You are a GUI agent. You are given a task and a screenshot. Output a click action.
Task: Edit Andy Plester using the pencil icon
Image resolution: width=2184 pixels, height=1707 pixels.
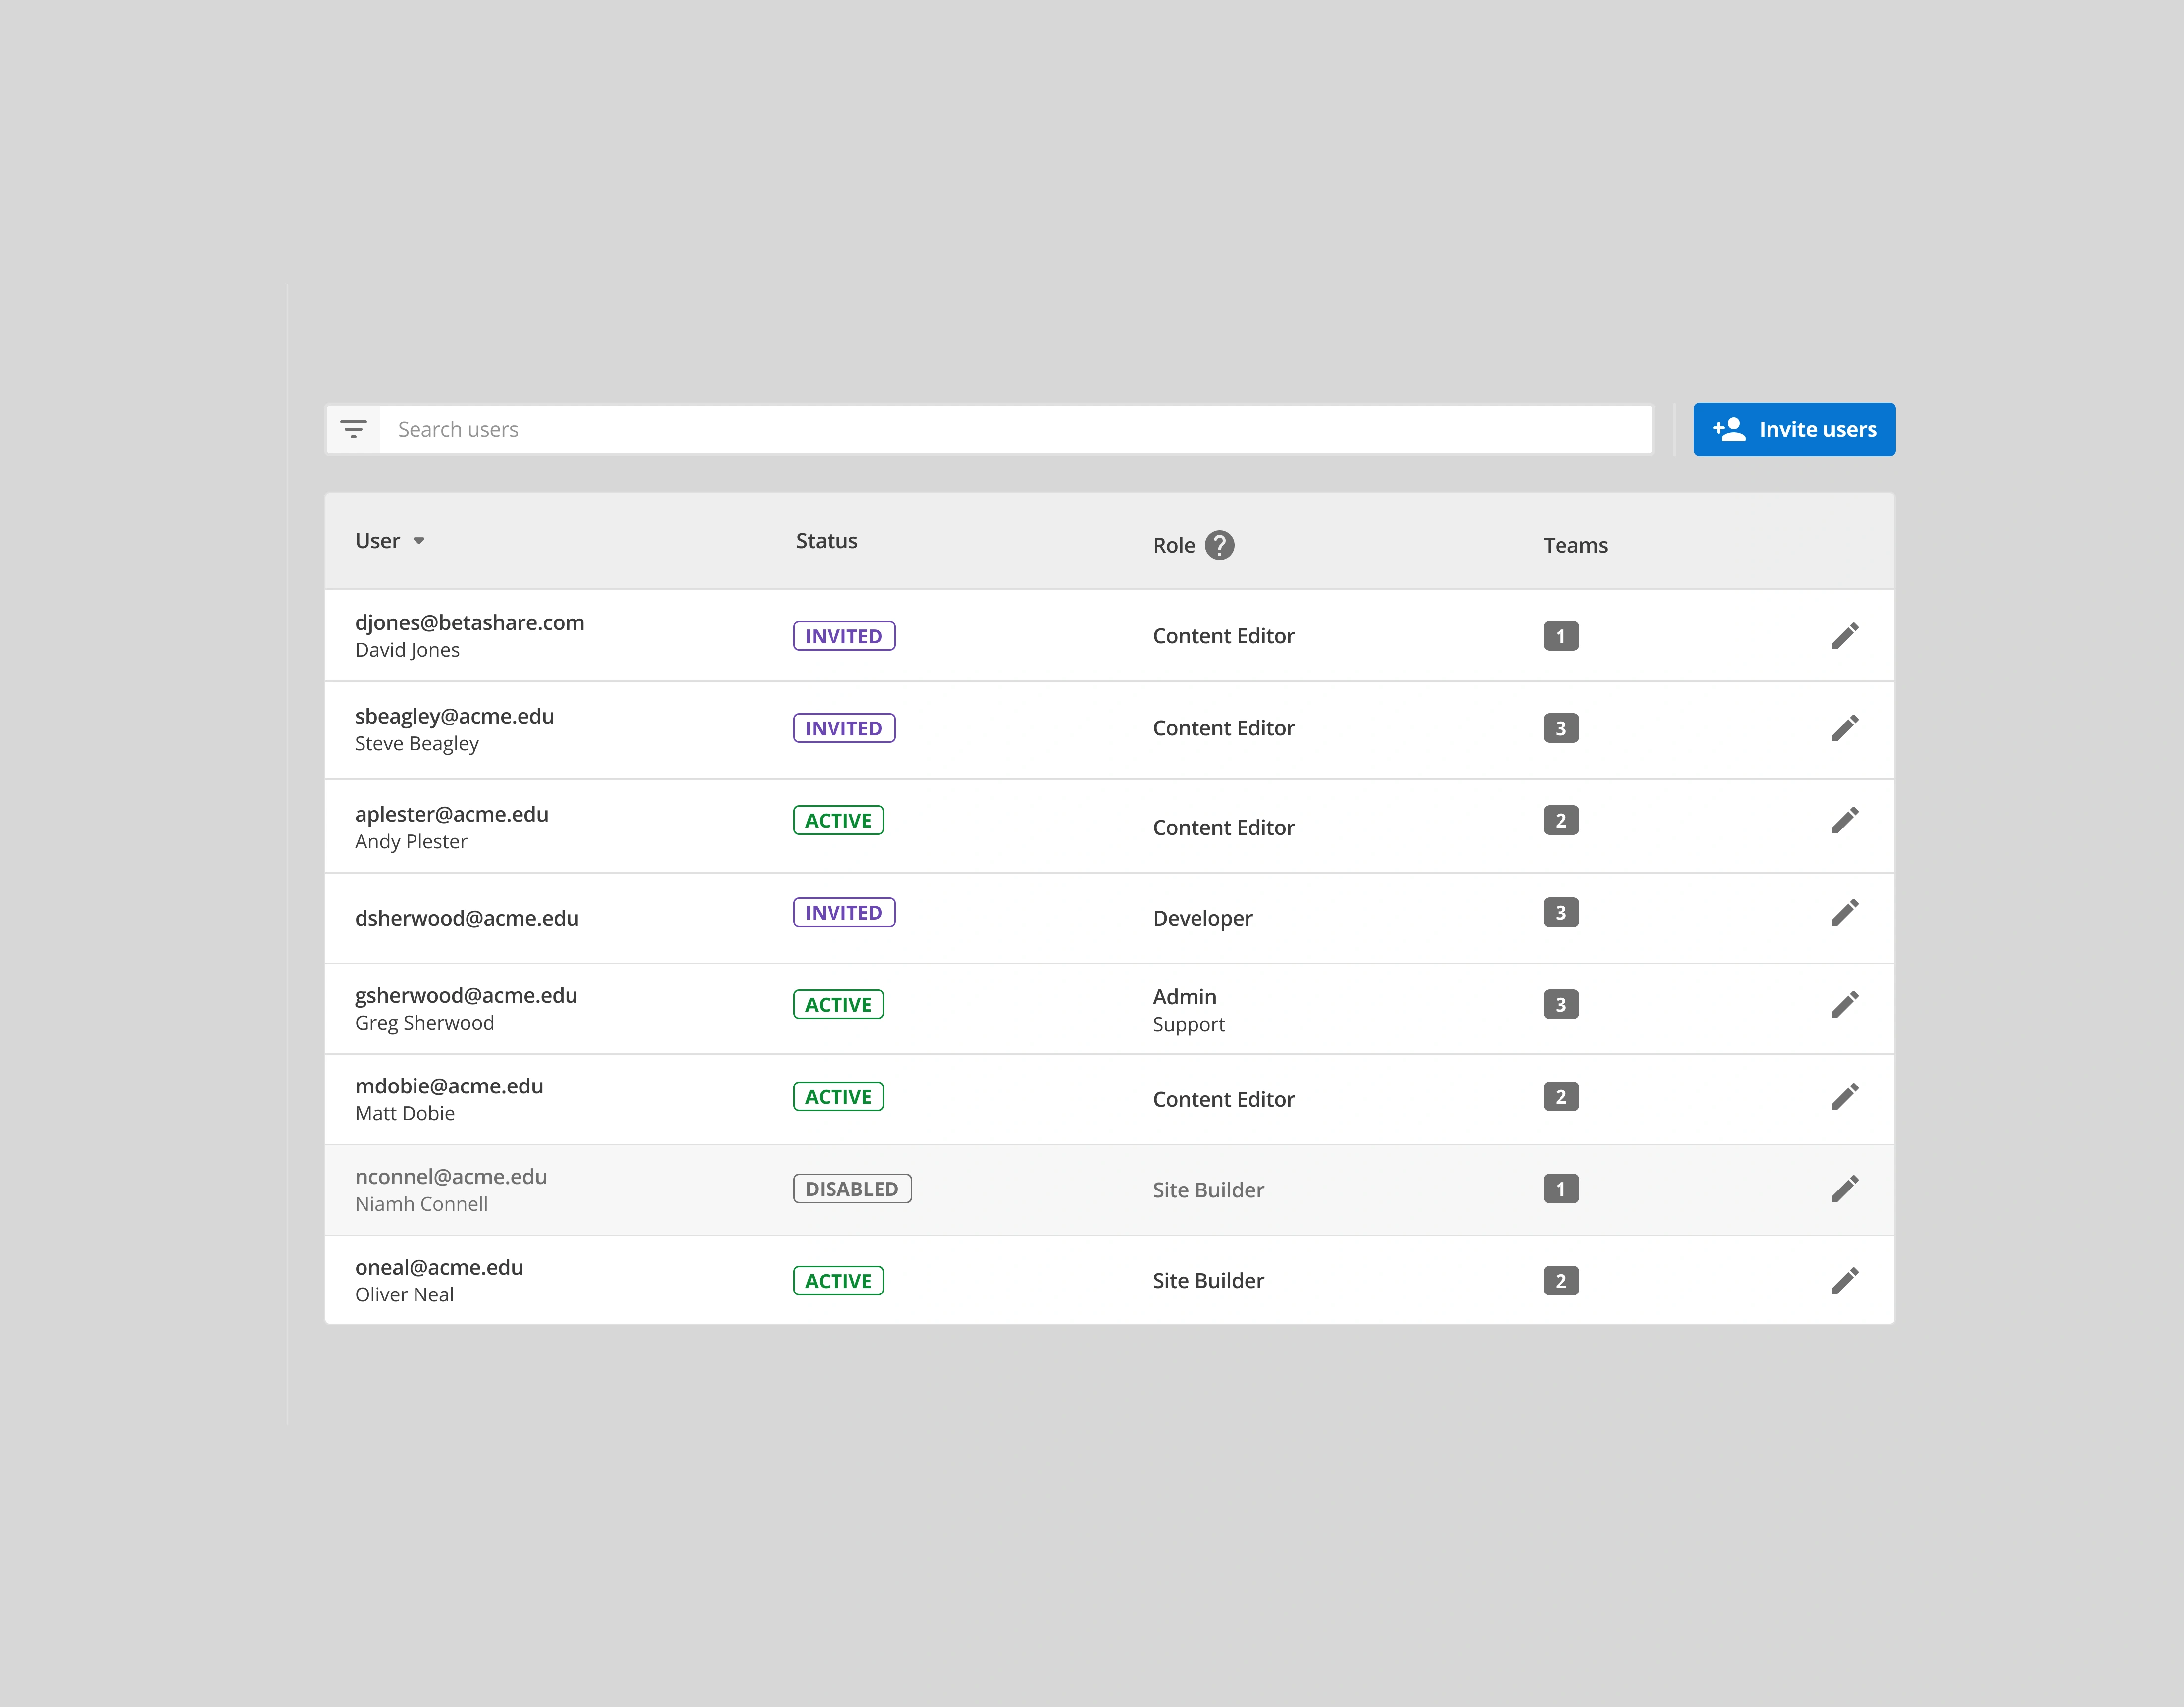click(x=1845, y=820)
